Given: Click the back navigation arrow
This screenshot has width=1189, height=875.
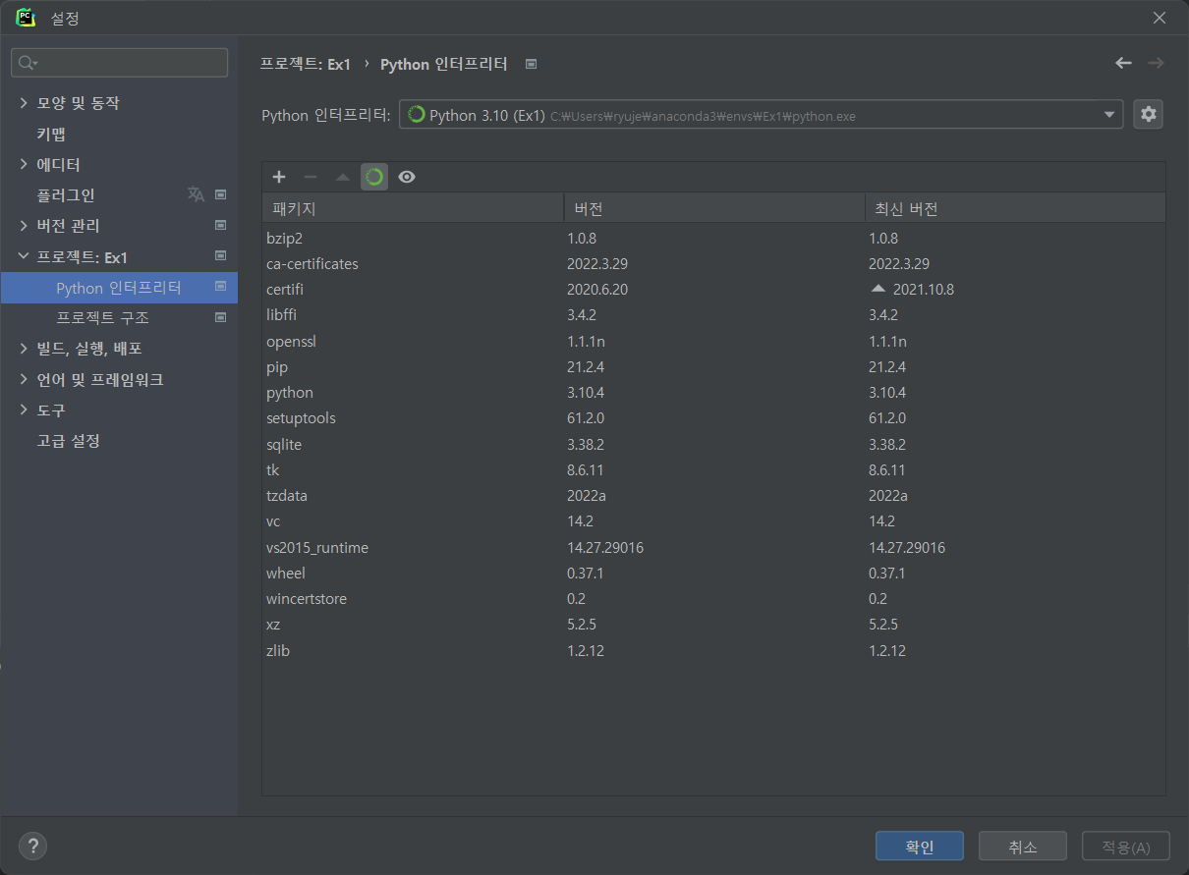Looking at the screenshot, I should 1123,63.
